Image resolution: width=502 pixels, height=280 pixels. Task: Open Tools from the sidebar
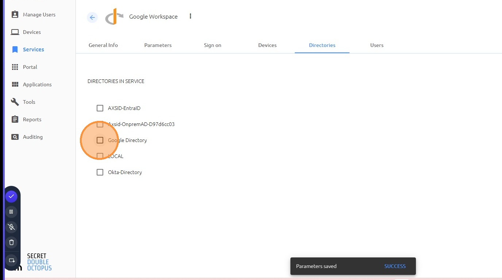[29, 102]
